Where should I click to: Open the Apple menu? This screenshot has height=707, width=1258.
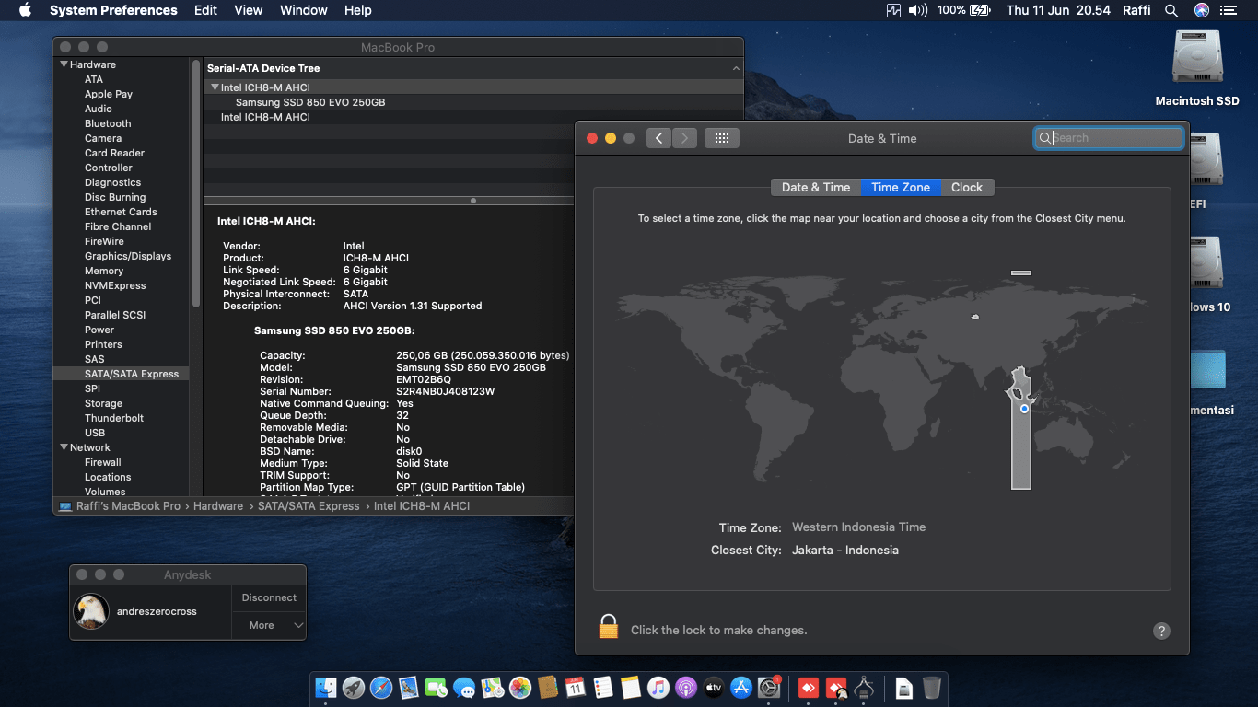point(25,10)
